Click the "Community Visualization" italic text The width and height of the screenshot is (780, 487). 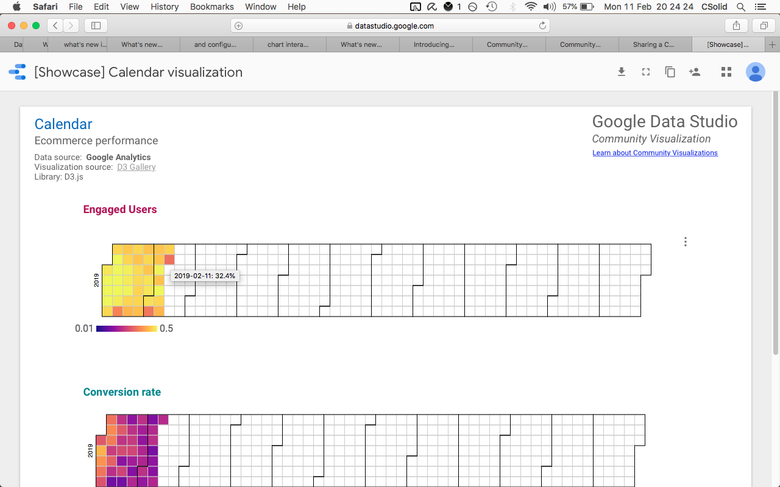(651, 139)
